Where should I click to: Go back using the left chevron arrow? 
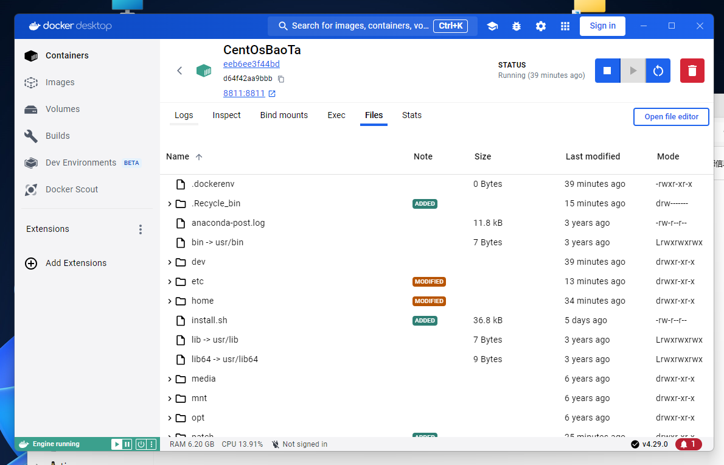pyautogui.click(x=179, y=71)
